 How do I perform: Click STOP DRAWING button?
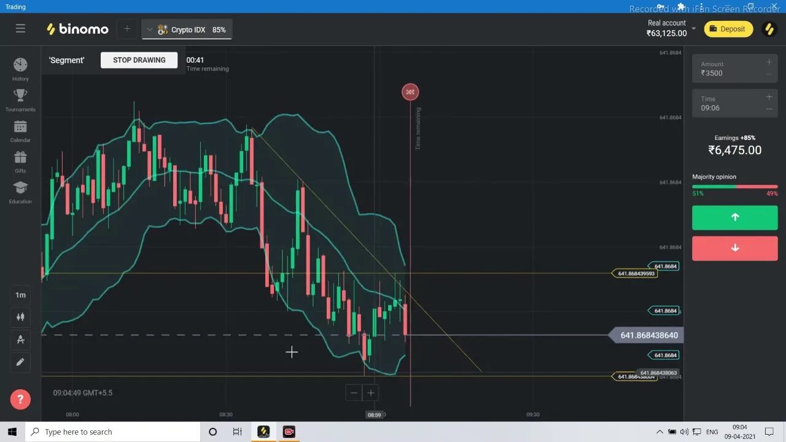coord(139,60)
